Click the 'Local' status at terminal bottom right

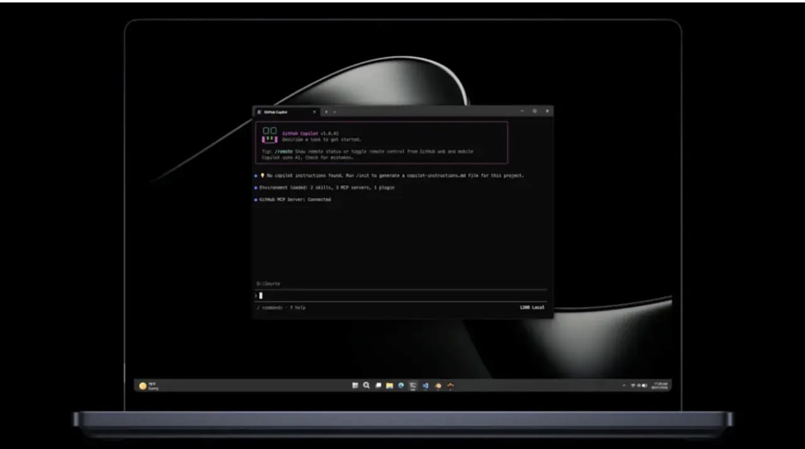[538, 308]
